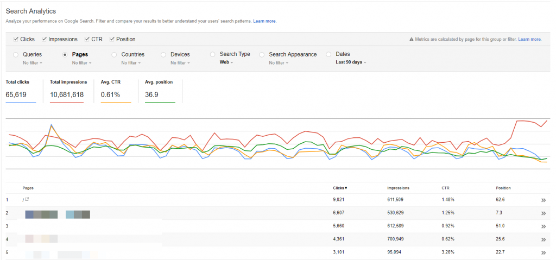Click the Total clicks summary card
This screenshot has height=260, width=556.
21,91
